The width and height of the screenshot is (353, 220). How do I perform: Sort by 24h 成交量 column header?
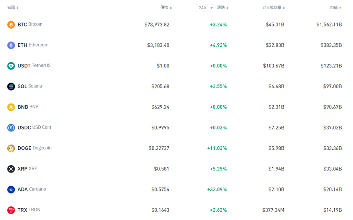(273, 8)
